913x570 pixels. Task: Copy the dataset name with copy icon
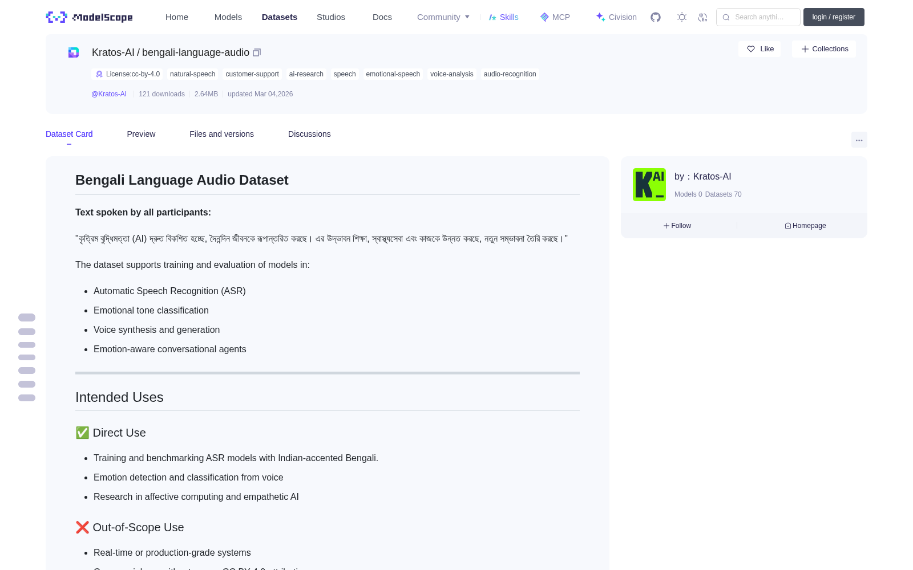(257, 52)
